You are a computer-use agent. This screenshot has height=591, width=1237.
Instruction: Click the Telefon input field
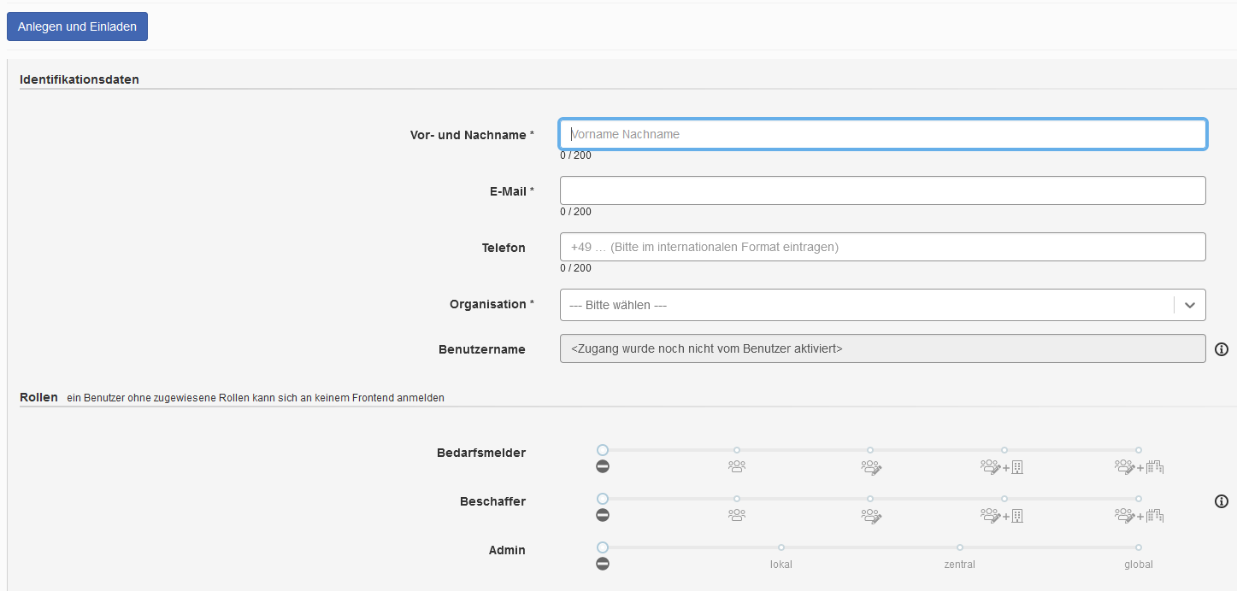[882, 247]
